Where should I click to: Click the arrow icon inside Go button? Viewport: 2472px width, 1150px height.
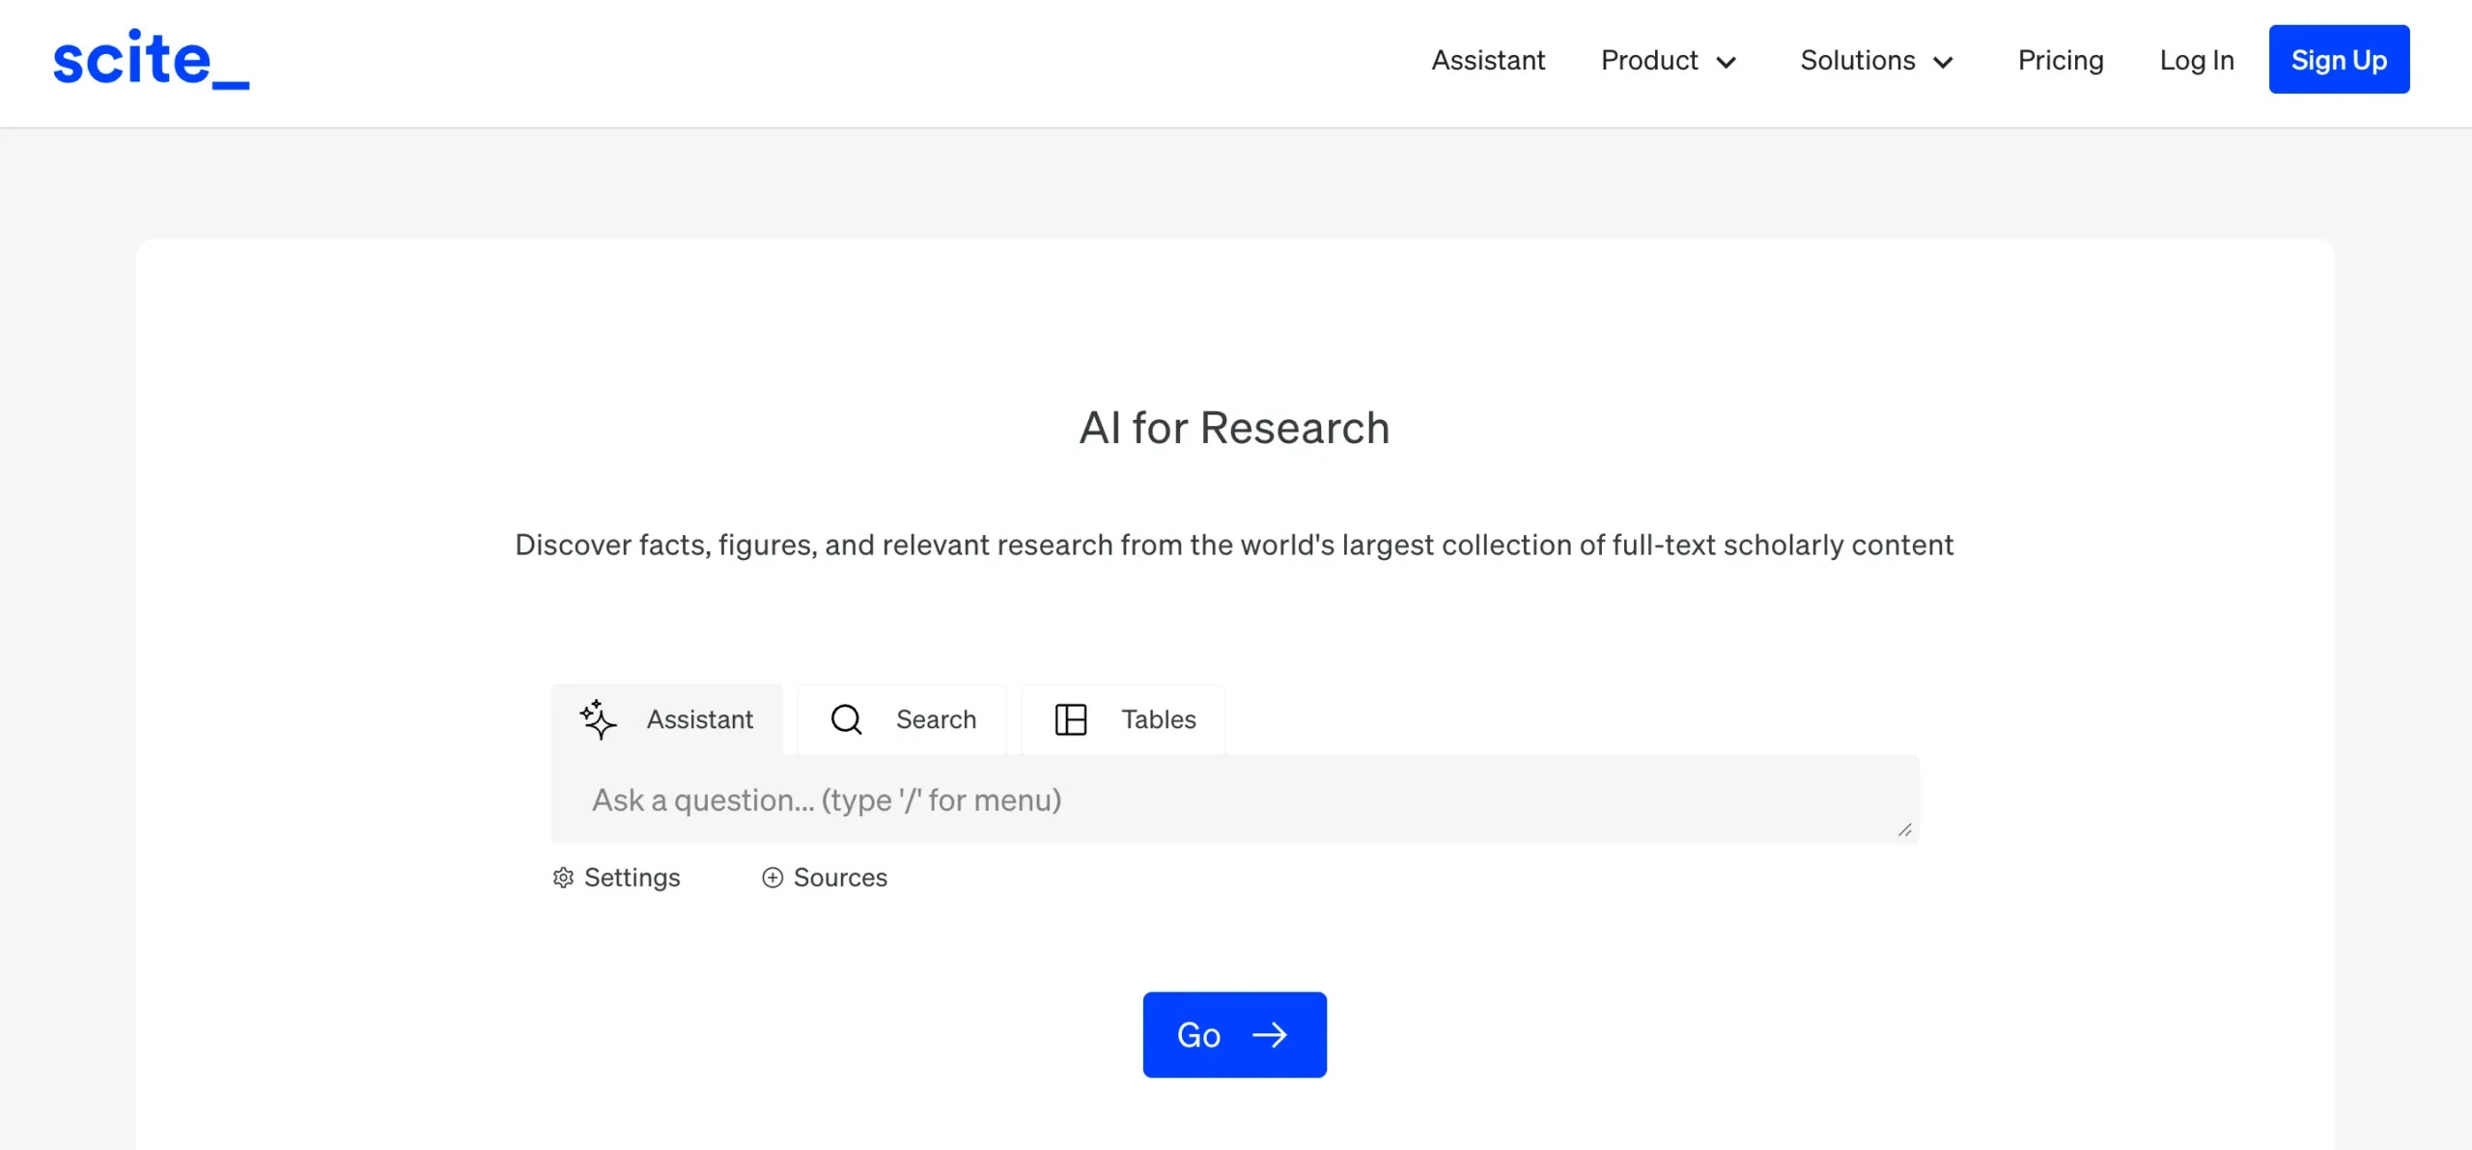point(1270,1035)
